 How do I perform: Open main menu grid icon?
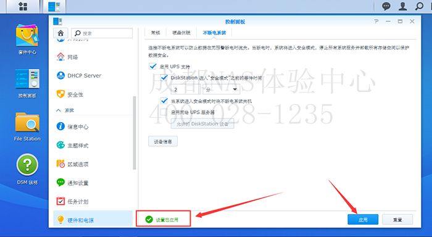coord(23,6)
